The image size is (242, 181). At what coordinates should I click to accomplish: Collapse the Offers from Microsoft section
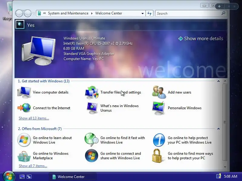tap(218, 129)
